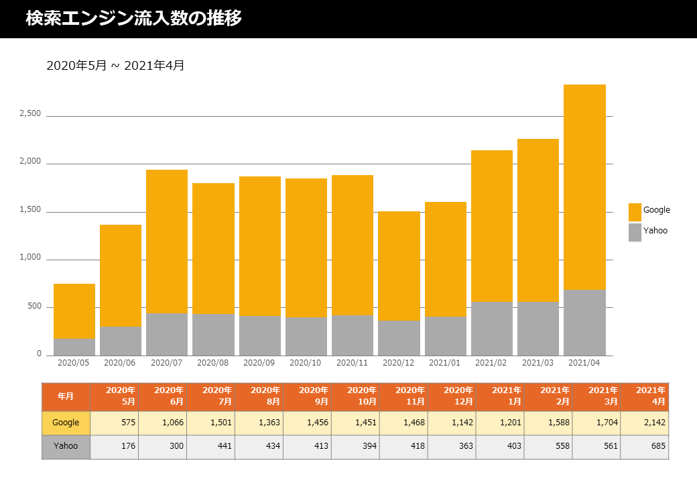Select the chart title 検索エンジン流入数の推移
The height and width of the screenshot is (483, 697).
133,19
